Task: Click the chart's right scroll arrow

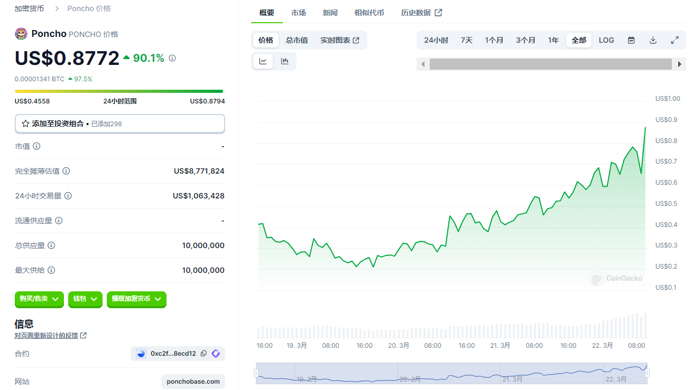Action: 680,64
